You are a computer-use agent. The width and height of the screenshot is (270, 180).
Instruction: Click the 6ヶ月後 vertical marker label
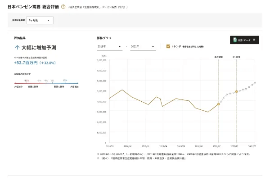tap(236, 58)
